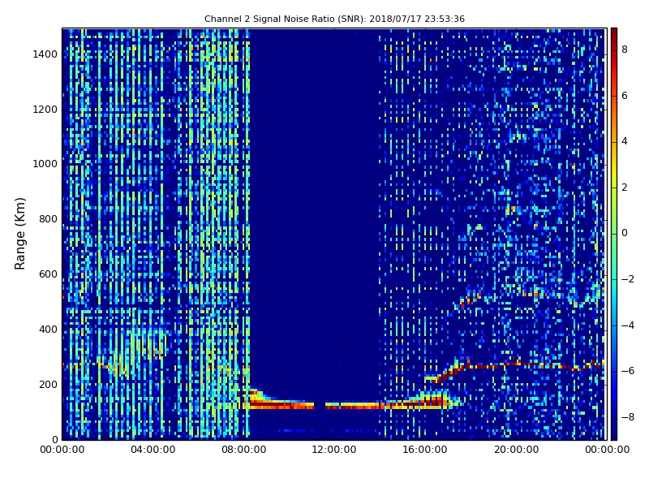
Task: Click the dark red top of the colorbar
Action: (614, 32)
